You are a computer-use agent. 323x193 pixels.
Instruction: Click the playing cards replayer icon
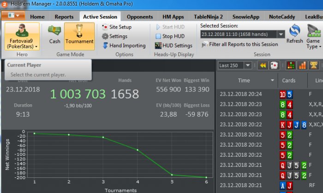[274, 65]
